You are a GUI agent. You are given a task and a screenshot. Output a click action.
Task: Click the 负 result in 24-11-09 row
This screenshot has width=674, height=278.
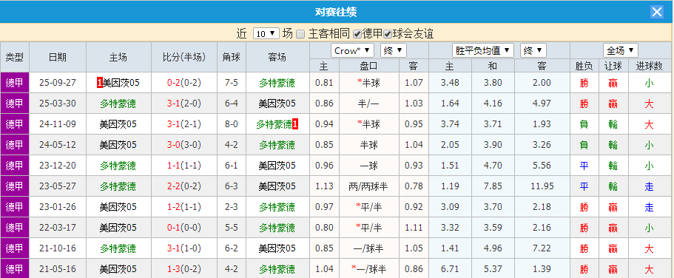point(584,124)
